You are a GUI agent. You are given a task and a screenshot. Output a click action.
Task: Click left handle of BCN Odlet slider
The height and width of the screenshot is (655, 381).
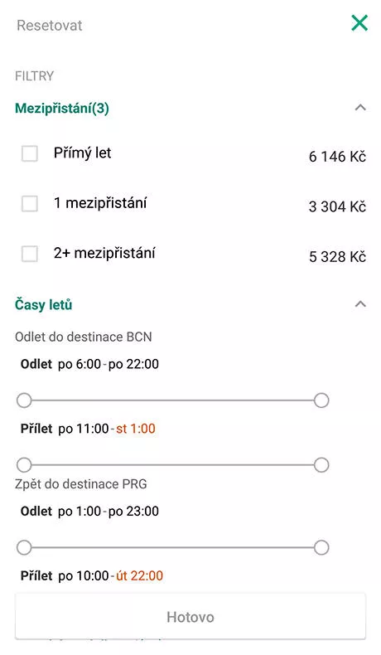(x=24, y=400)
